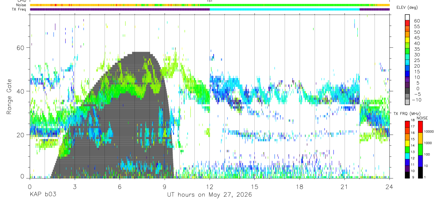Click the '151' CPID value text
Viewport: 438px width, 202px height.
click(x=210, y=1)
